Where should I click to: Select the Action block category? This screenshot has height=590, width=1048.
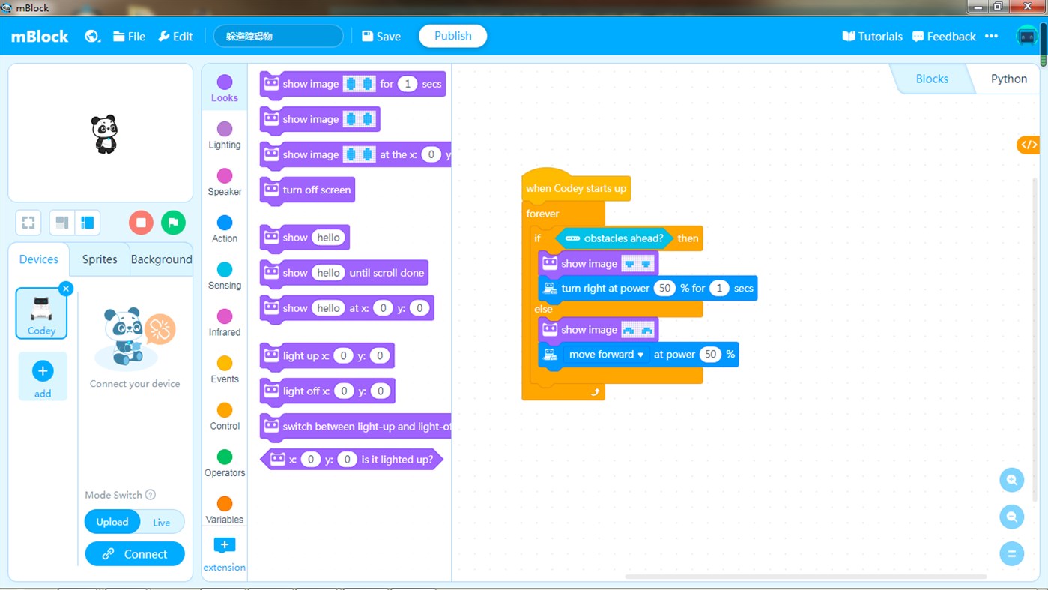(225, 229)
